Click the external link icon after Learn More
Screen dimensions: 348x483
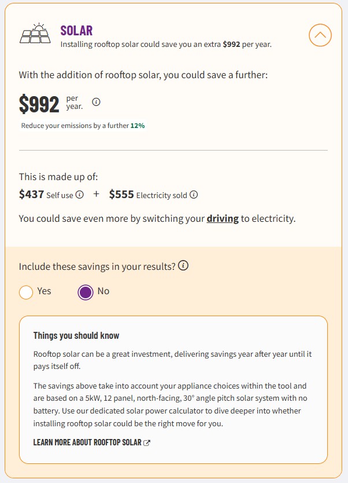pyautogui.click(x=147, y=442)
